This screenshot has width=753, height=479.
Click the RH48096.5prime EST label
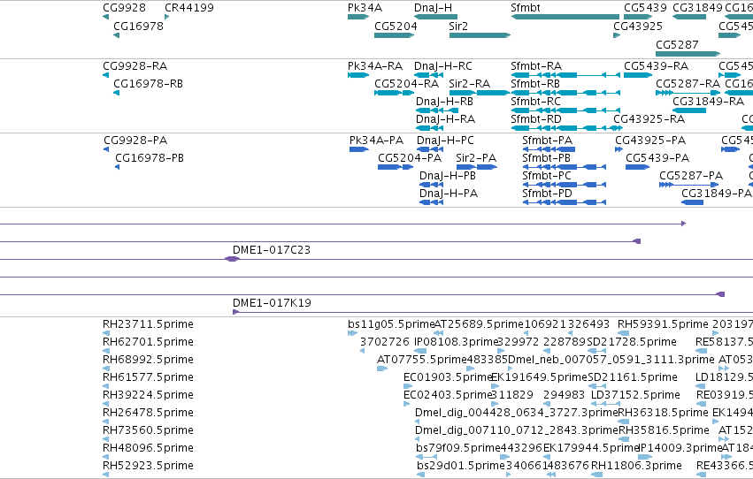[148, 448]
